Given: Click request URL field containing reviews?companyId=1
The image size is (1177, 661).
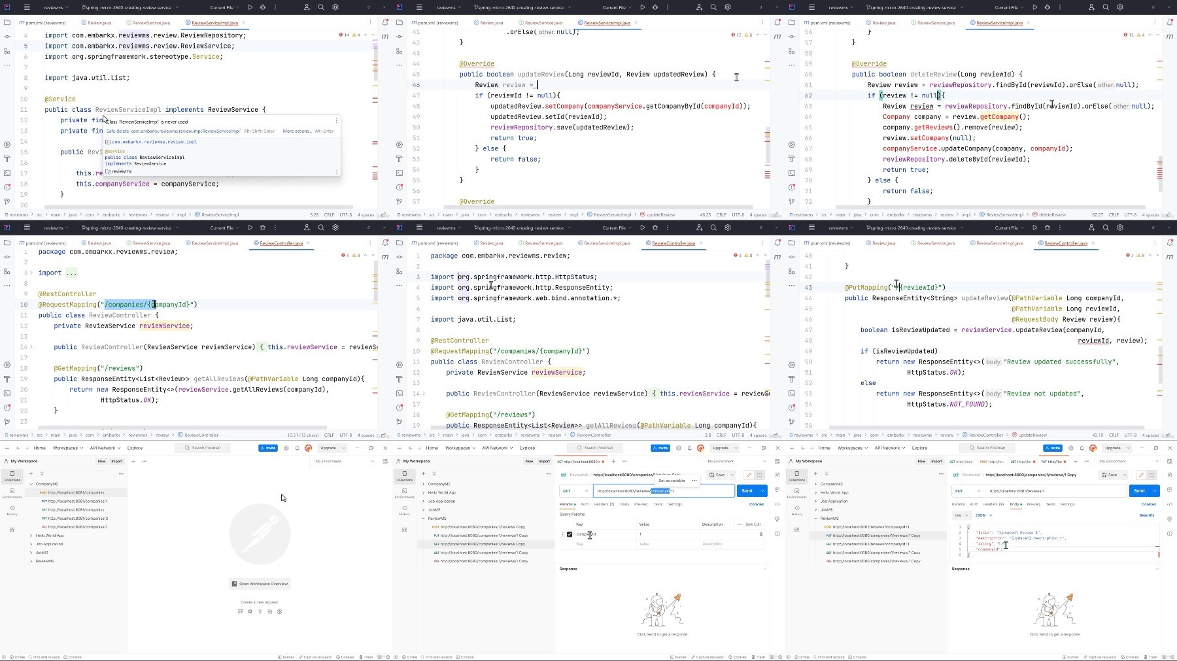Looking at the screenshot, I should tap(664, 490).
